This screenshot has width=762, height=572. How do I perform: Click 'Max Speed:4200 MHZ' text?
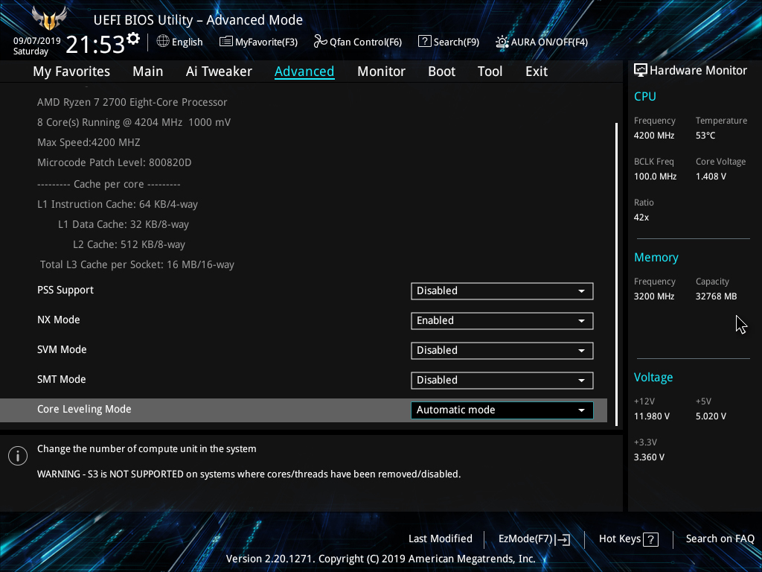pyautogui.click(x=89, y=142)
